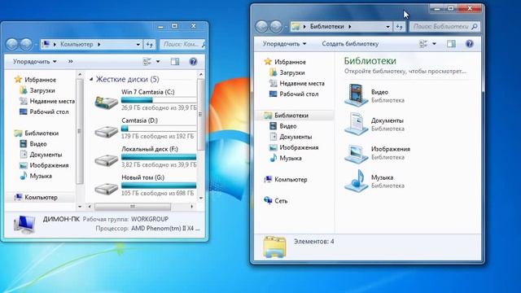Image resolution: width=521 pixels, height=293 pixels.
Task: Select Музыка in the Компьютер window sidebar
Action: (36, 176)
